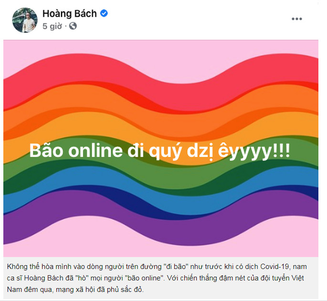Viewport: 327px width, 301px height.
Task: Open the three-dot post options menu
Action: point(297,19)
